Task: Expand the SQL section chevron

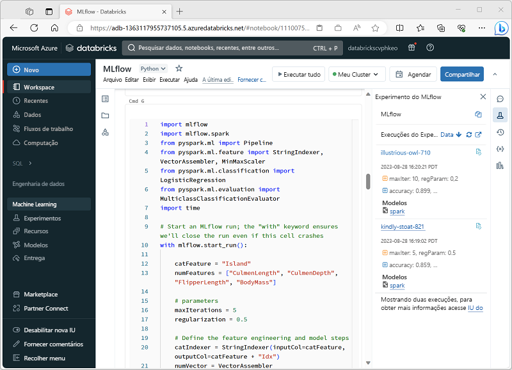Action: [x=30, y=164]
